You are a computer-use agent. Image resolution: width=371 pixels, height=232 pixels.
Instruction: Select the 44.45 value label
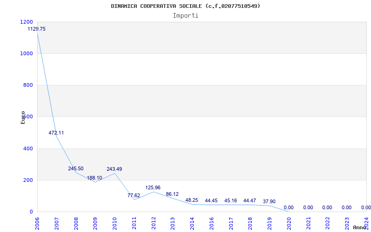(x=211, y=201)
